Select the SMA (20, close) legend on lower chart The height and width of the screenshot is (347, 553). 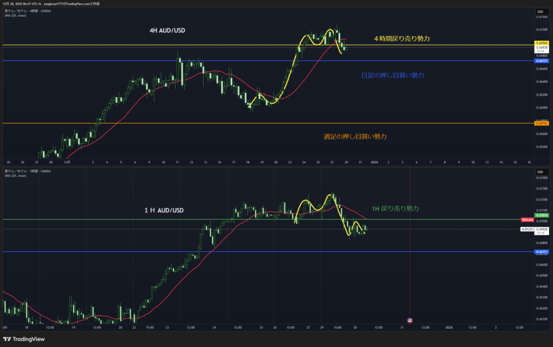pos(15,176)
